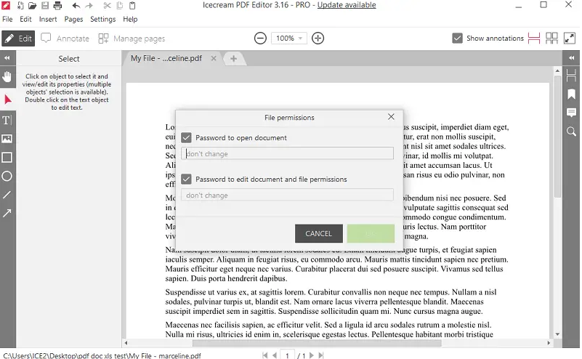
Task: Click Update available link
Action: (x=347, y=5)
